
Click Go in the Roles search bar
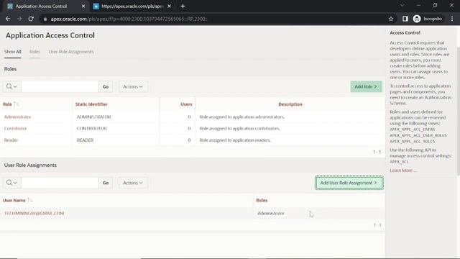point(106,86)
